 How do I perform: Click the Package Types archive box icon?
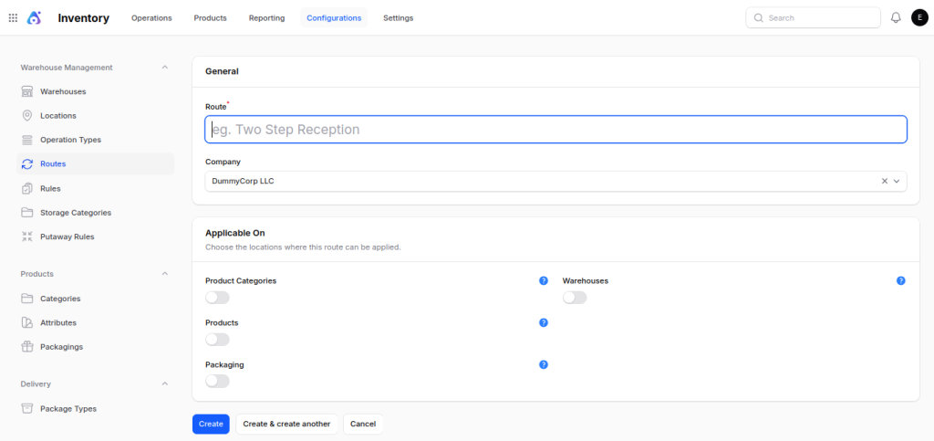click(26, 409)
